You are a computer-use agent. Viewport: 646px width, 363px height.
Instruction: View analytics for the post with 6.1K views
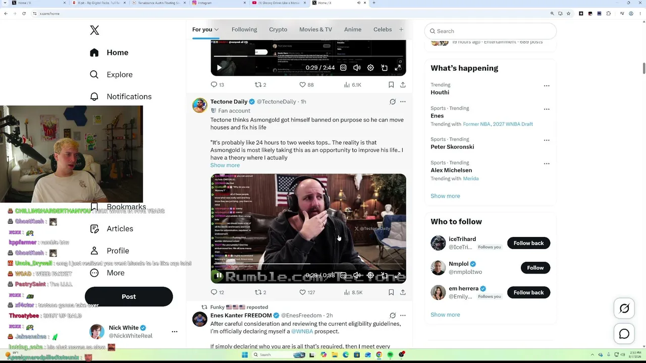pos(352,85)
